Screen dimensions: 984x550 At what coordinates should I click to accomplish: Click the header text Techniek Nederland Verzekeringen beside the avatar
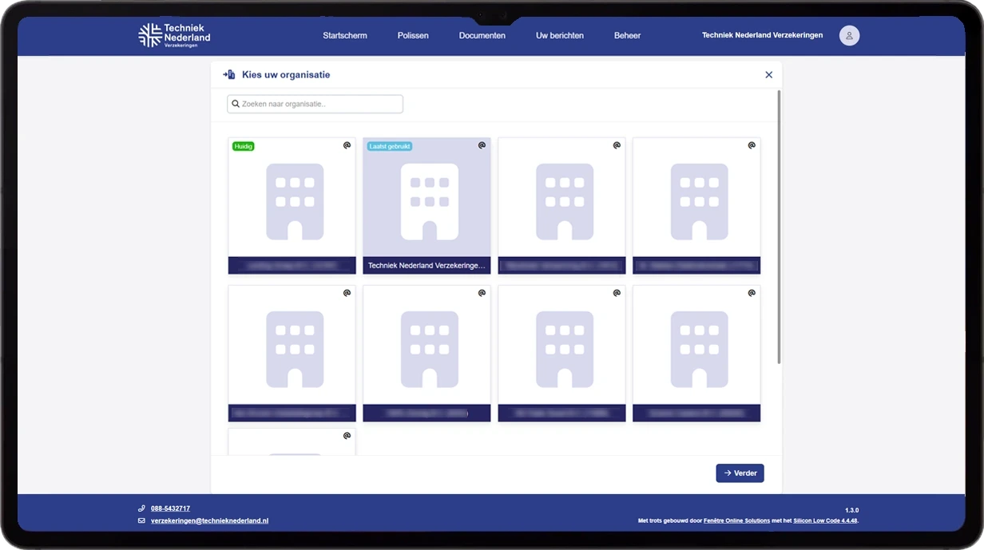coord(762,35)
